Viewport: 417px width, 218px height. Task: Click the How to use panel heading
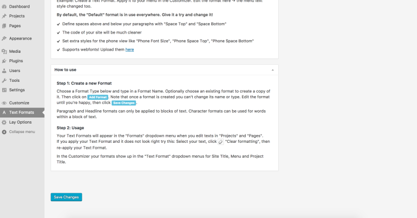[x=65, y=70]
